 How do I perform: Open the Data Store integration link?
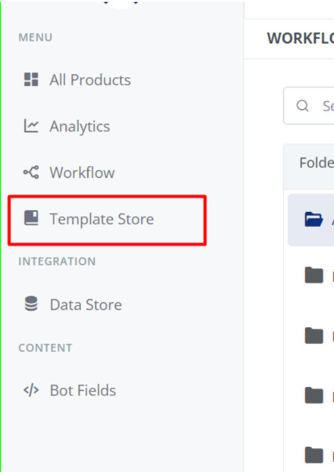pos(85,305)
